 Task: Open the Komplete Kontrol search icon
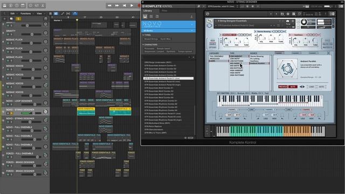tap(199, 6)
